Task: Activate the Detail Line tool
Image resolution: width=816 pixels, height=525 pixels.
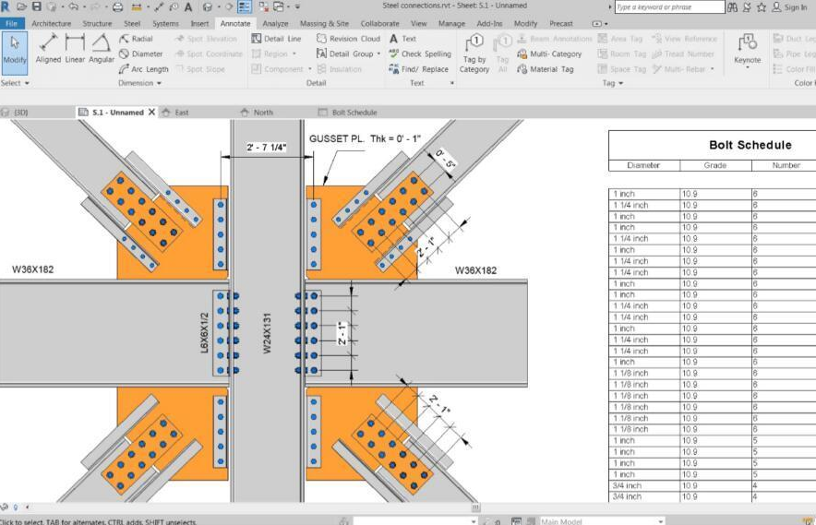Action: pyautogui.click(x=276, y=39)
